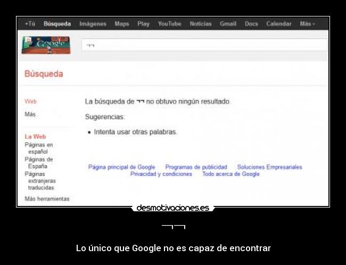Select La Web filter in sidebar
346x265 pixels.
[35, 137]
